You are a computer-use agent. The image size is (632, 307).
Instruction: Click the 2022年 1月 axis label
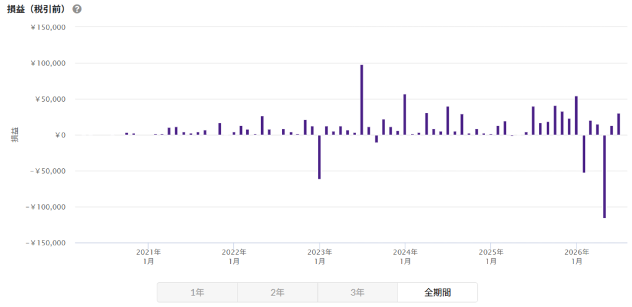(234, 256)
